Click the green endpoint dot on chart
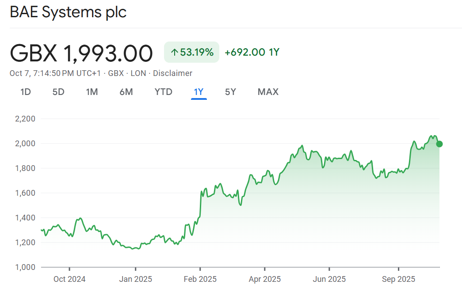 pos(439,144)
